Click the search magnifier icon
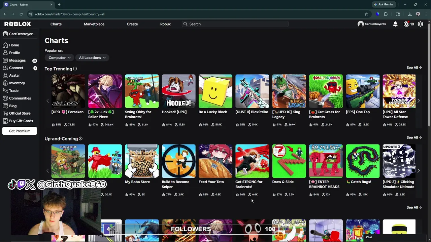431x242 pixels. pos(185,24)
